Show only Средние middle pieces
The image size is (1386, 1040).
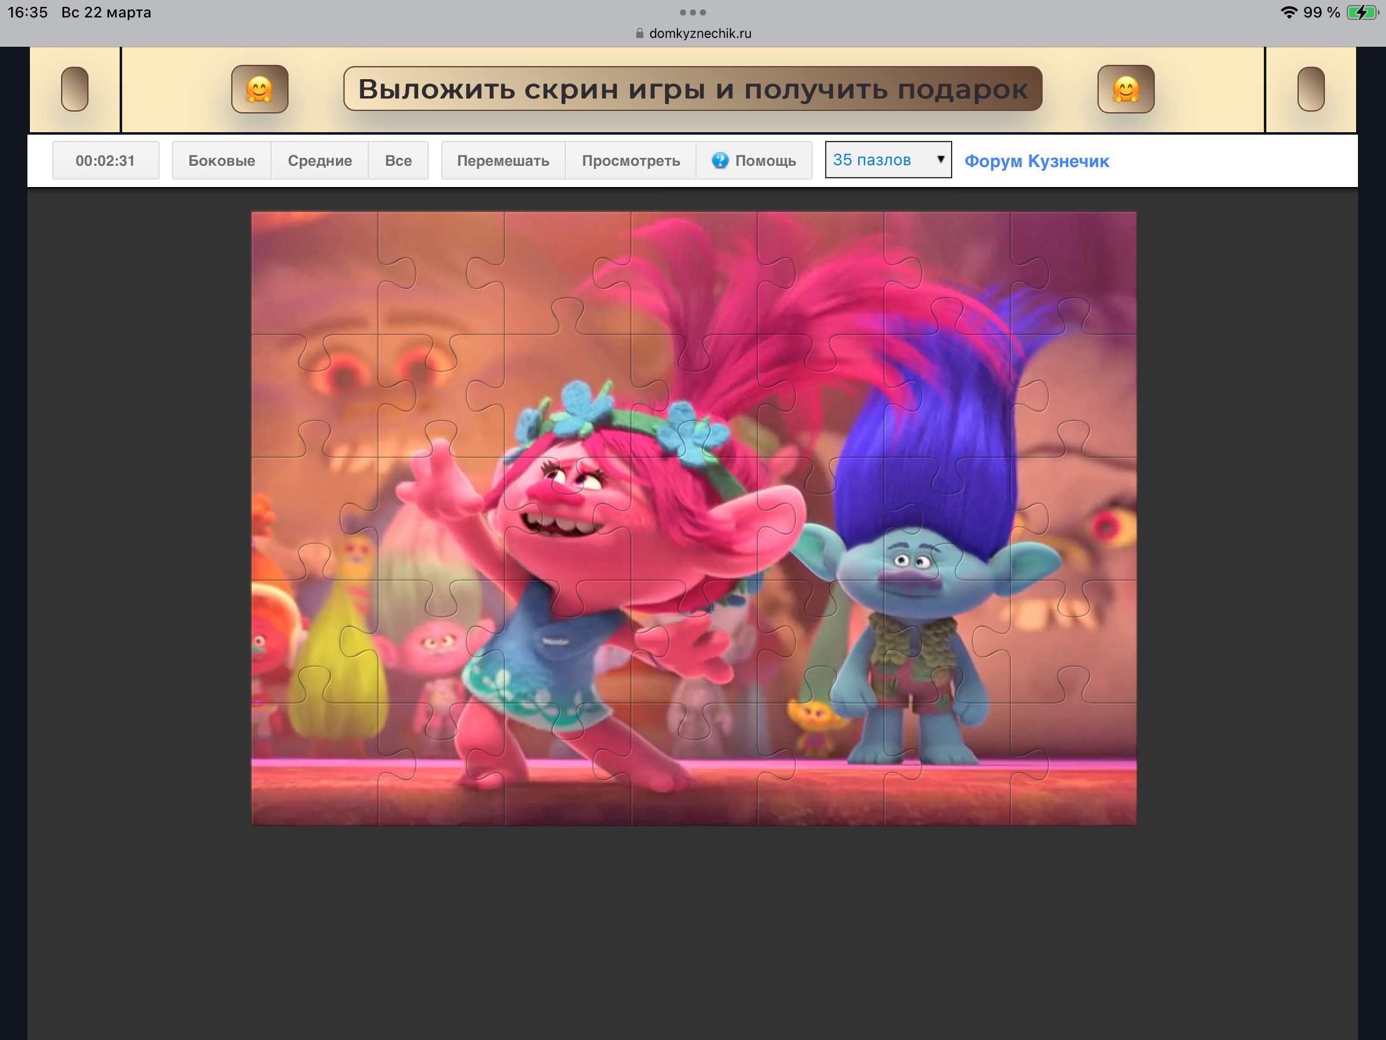pyautogui.click(x=320, y=160)
